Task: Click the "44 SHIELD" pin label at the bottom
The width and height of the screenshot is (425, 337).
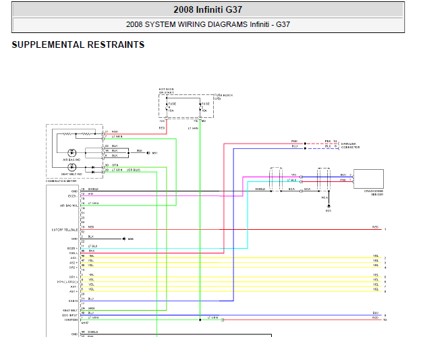Action: click(x=90, y=332)
